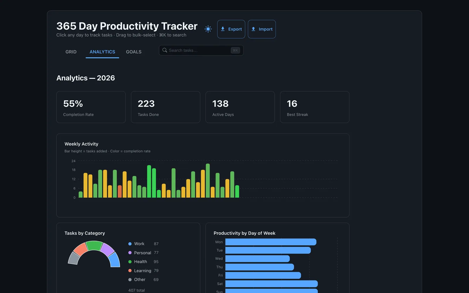This screenshot has height=293, width=469.
Task: Click the Work count value 87
Action: (156, 244)
